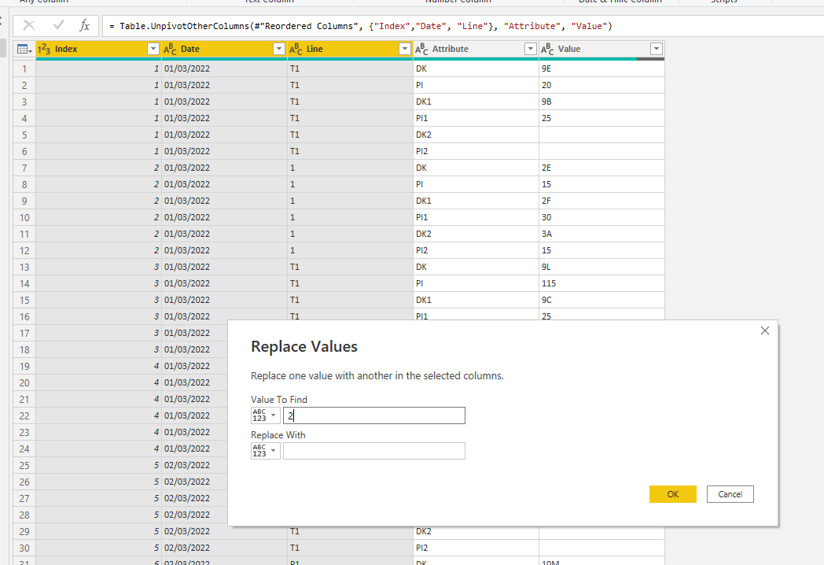The width and height of the screenshot is (824, 565).
Task: Select Value cell 2E
Action: click(x=601, y=168)
